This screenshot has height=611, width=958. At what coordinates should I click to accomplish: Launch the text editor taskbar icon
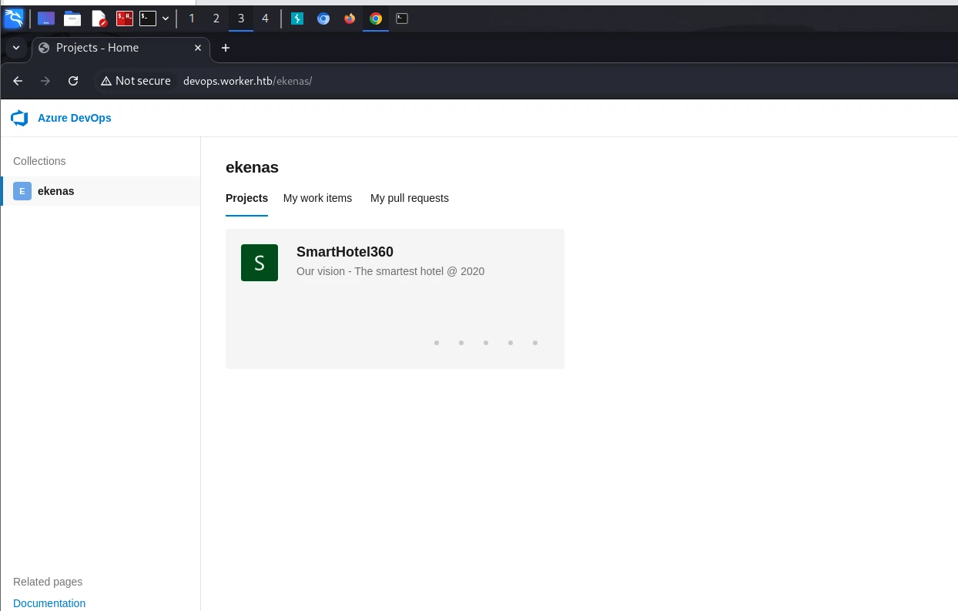tap(99, 18)
